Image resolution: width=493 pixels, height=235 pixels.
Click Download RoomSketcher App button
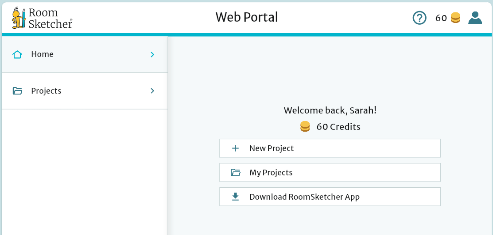pyautogui.click(x=330, y=197)
